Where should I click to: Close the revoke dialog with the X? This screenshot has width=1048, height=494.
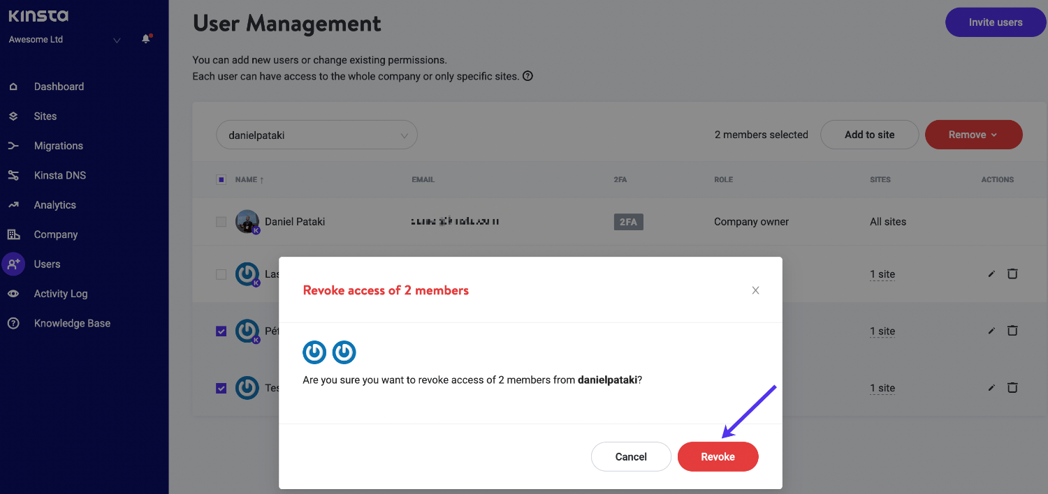[x=755, y=290]
